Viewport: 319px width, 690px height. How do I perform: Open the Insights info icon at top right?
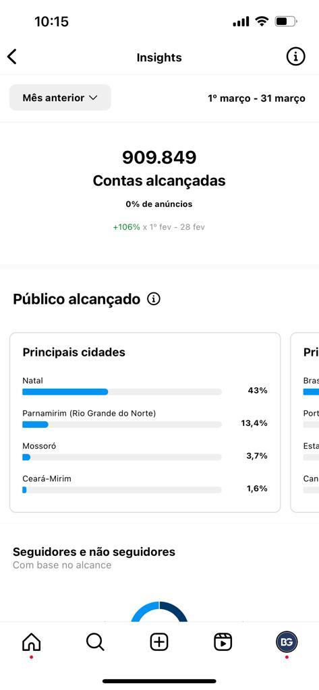(x=295, y=57)
